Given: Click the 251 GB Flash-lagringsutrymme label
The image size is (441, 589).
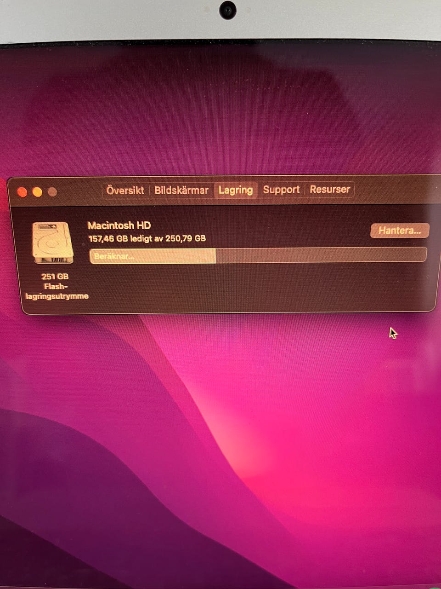Looking at the screenshot, I should [56, 286].
